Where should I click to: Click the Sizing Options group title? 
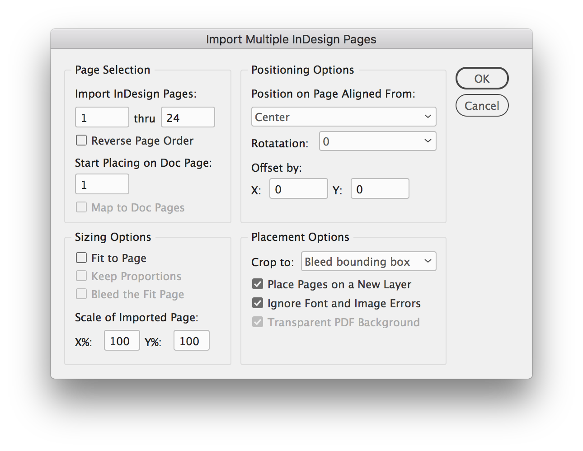[x=113, y=237]
